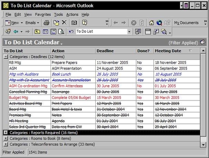Toggle the Folder List icon
This screenshot has width=209, height=158.
click(x=46, y=32)
